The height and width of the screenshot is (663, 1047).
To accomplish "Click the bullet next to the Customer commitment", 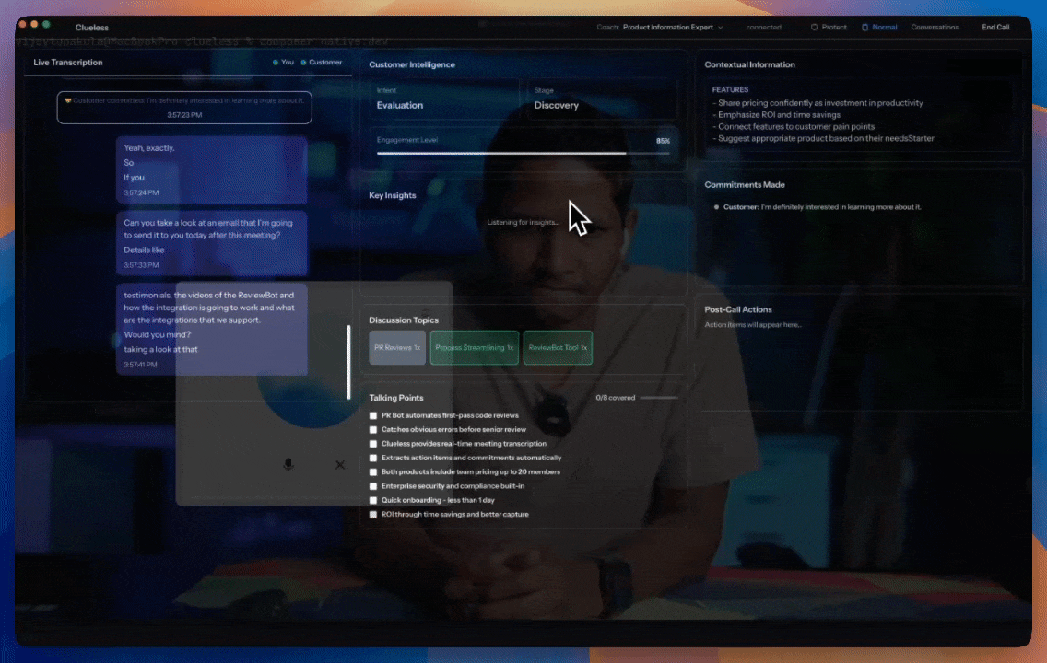I will (x=716, y=207).
